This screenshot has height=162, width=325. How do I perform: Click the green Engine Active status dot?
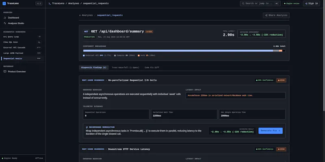[x=285, y=4]
